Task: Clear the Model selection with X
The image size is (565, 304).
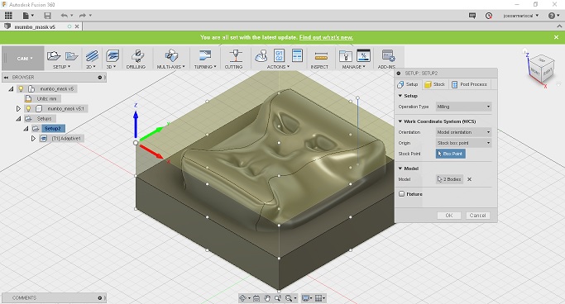Action: point(469,179)
